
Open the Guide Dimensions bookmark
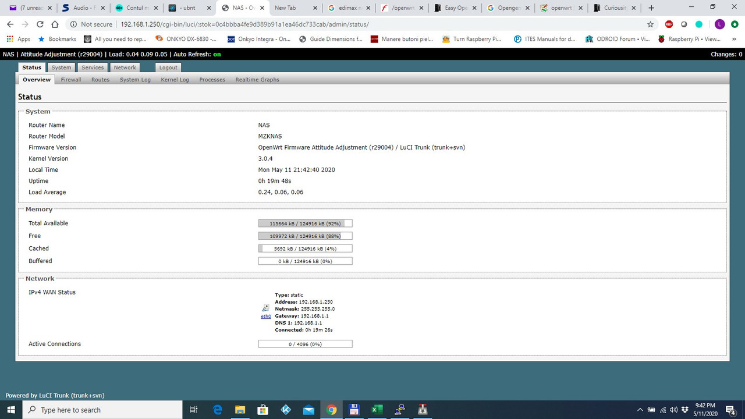[330, 39]
